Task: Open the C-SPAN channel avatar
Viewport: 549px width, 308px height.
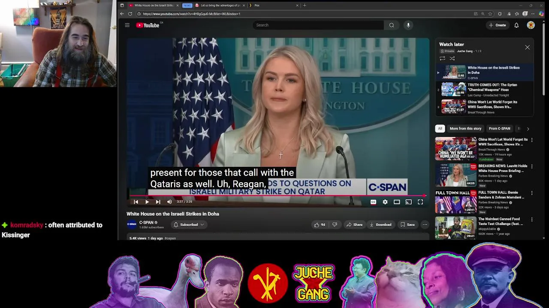Action: tap(132, 224)
